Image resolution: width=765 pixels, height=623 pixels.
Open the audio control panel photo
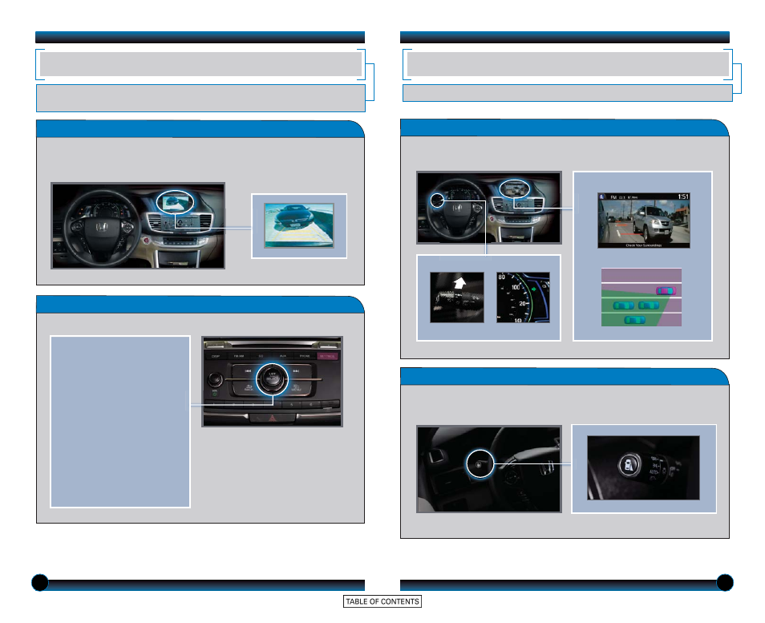[x=272, y=382]
